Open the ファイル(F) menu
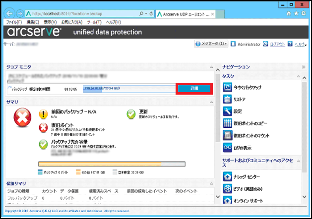Screen dimensions: 312x219 tap(14, 22)
